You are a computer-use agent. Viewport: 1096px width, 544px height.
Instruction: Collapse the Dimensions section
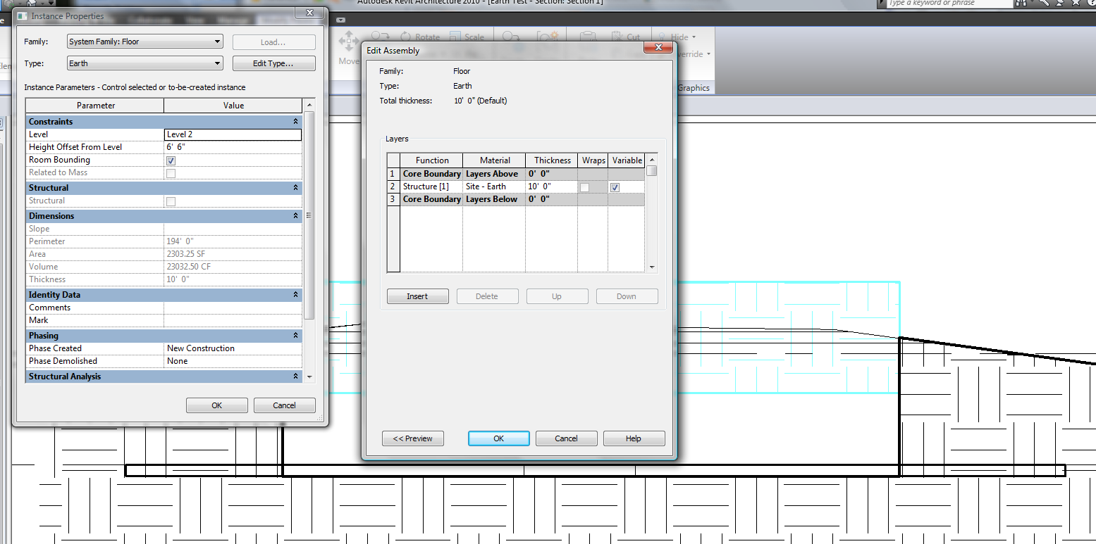coord(296,216)
